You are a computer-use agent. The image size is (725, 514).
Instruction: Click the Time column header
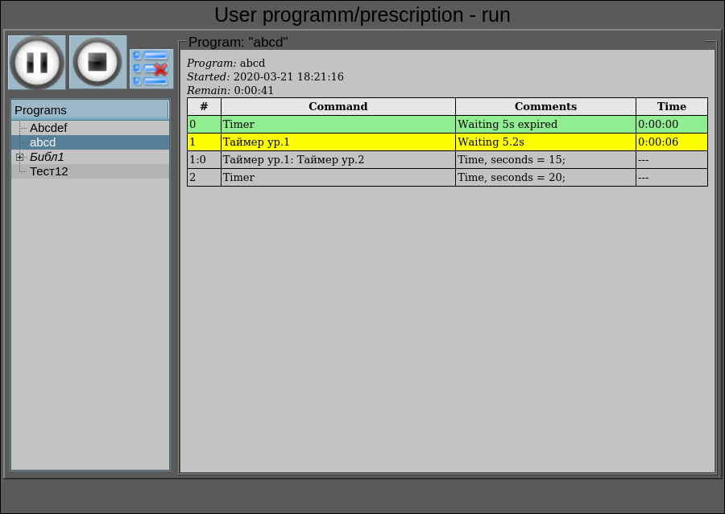point(671,106)
